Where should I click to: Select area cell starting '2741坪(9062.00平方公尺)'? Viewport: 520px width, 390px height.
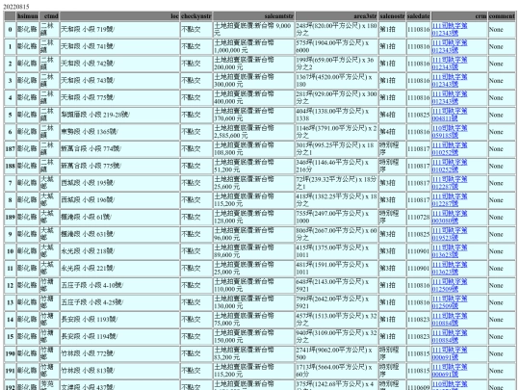(x=337, y=354)
